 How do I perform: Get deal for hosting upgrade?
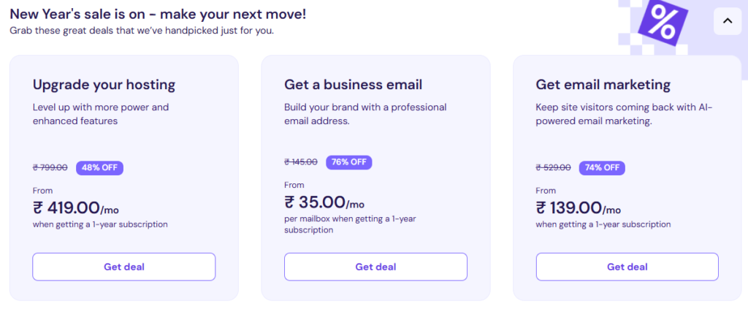click(123, 267)
